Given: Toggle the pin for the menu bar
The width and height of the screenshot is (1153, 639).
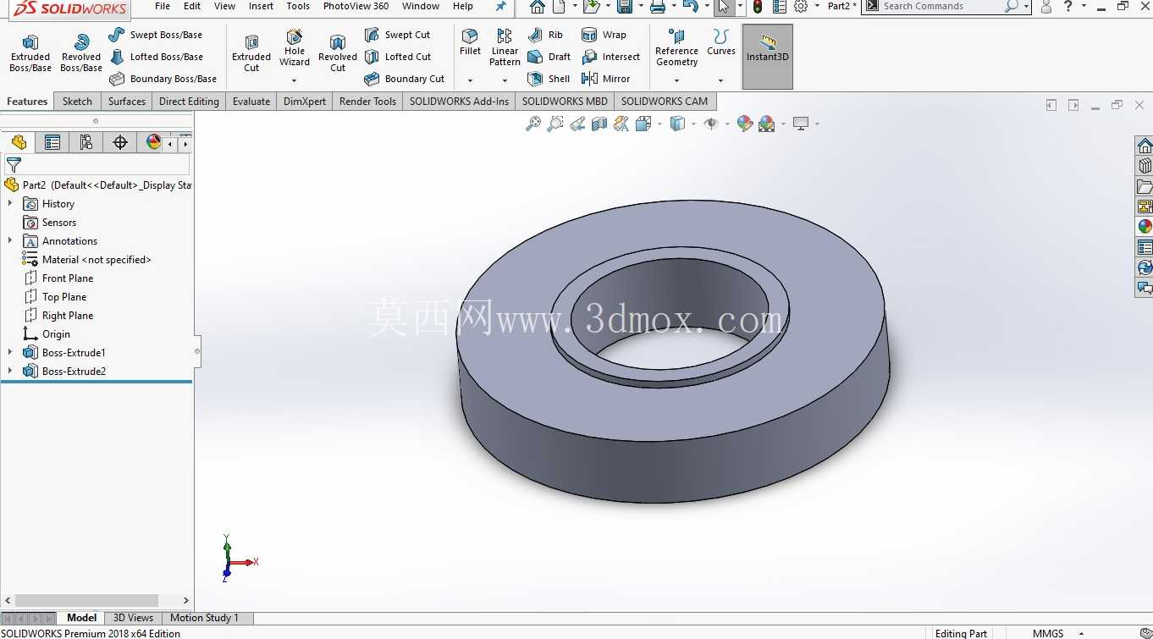Looking at the screenshot, I should click(x=501, y=7).
